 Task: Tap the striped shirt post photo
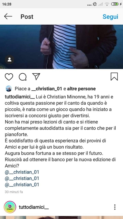[61, 47]
